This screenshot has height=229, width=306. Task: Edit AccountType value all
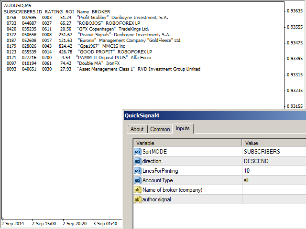(274, 180)
